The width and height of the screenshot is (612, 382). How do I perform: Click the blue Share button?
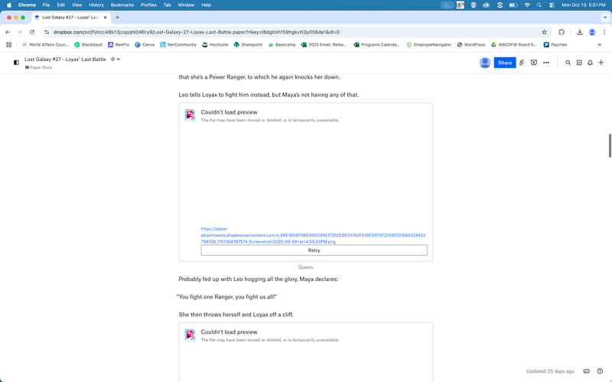(504, 63)
